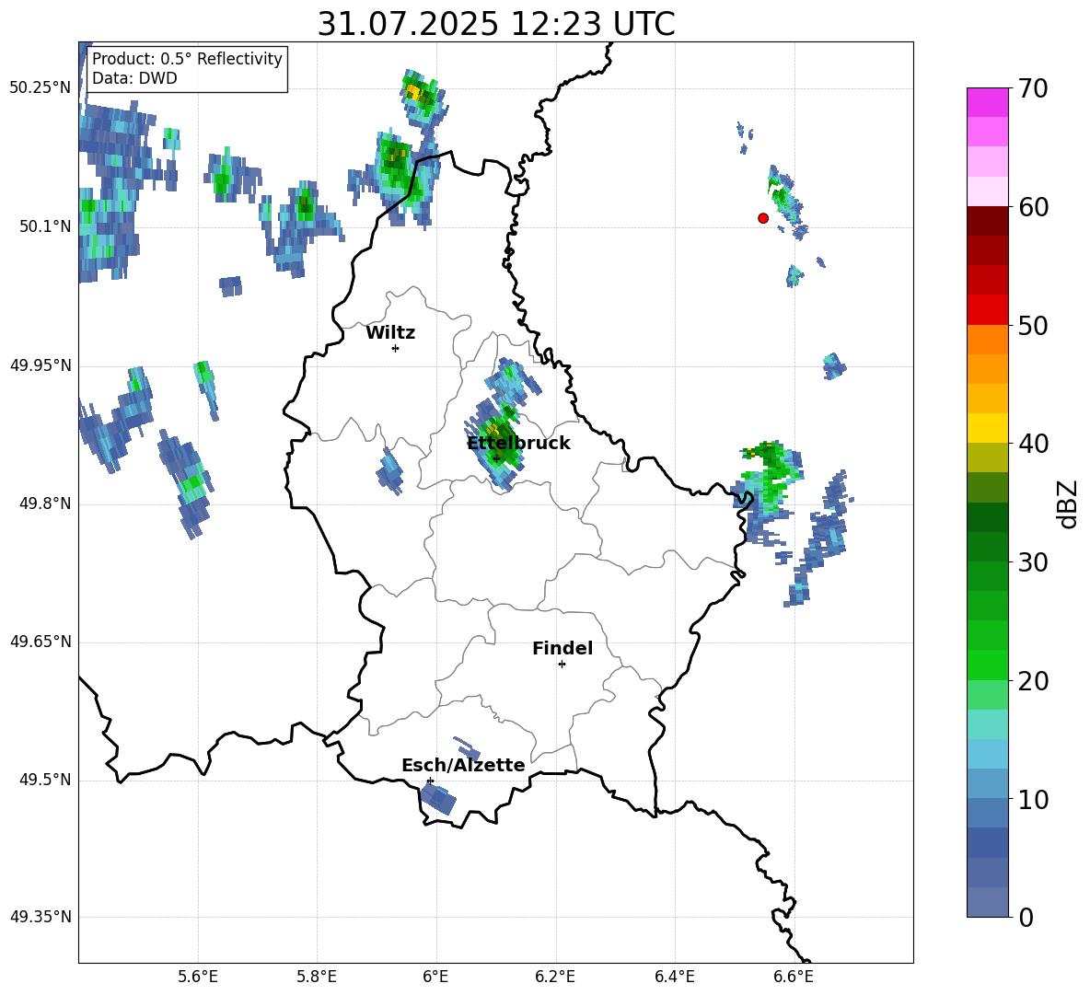Click the 49.65°N latitude label

click(x=41, y=642)
